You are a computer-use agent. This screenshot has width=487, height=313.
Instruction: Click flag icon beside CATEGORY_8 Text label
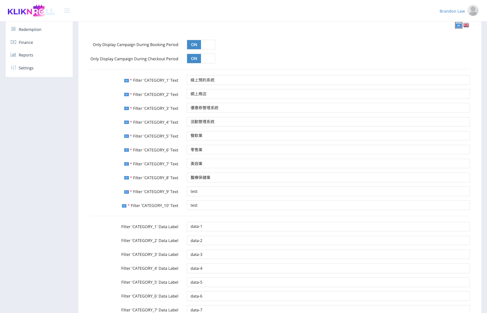126,178
